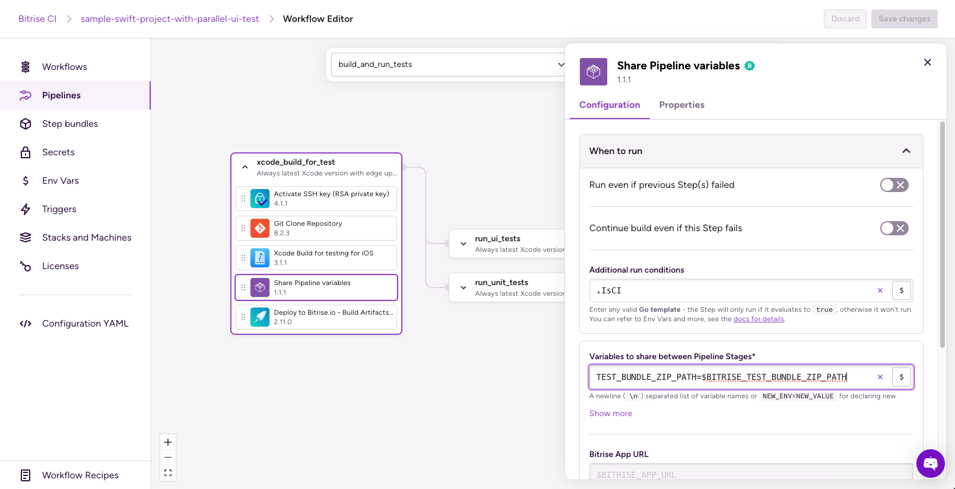Click the Bitrise App URL input

[751, 472]
